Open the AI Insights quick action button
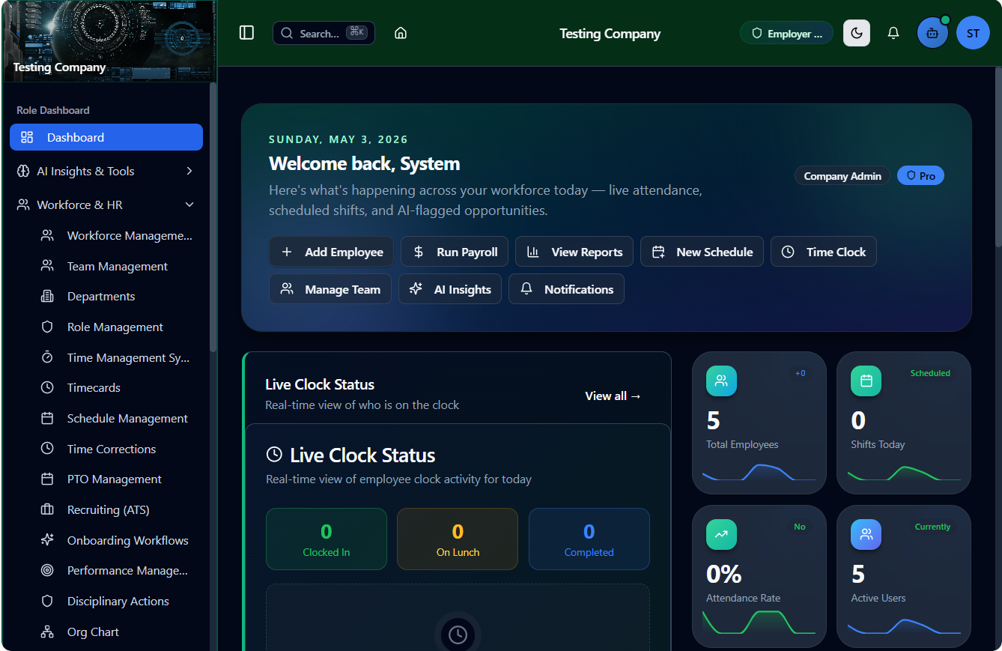1002x651 pixels. coord(450,289)
